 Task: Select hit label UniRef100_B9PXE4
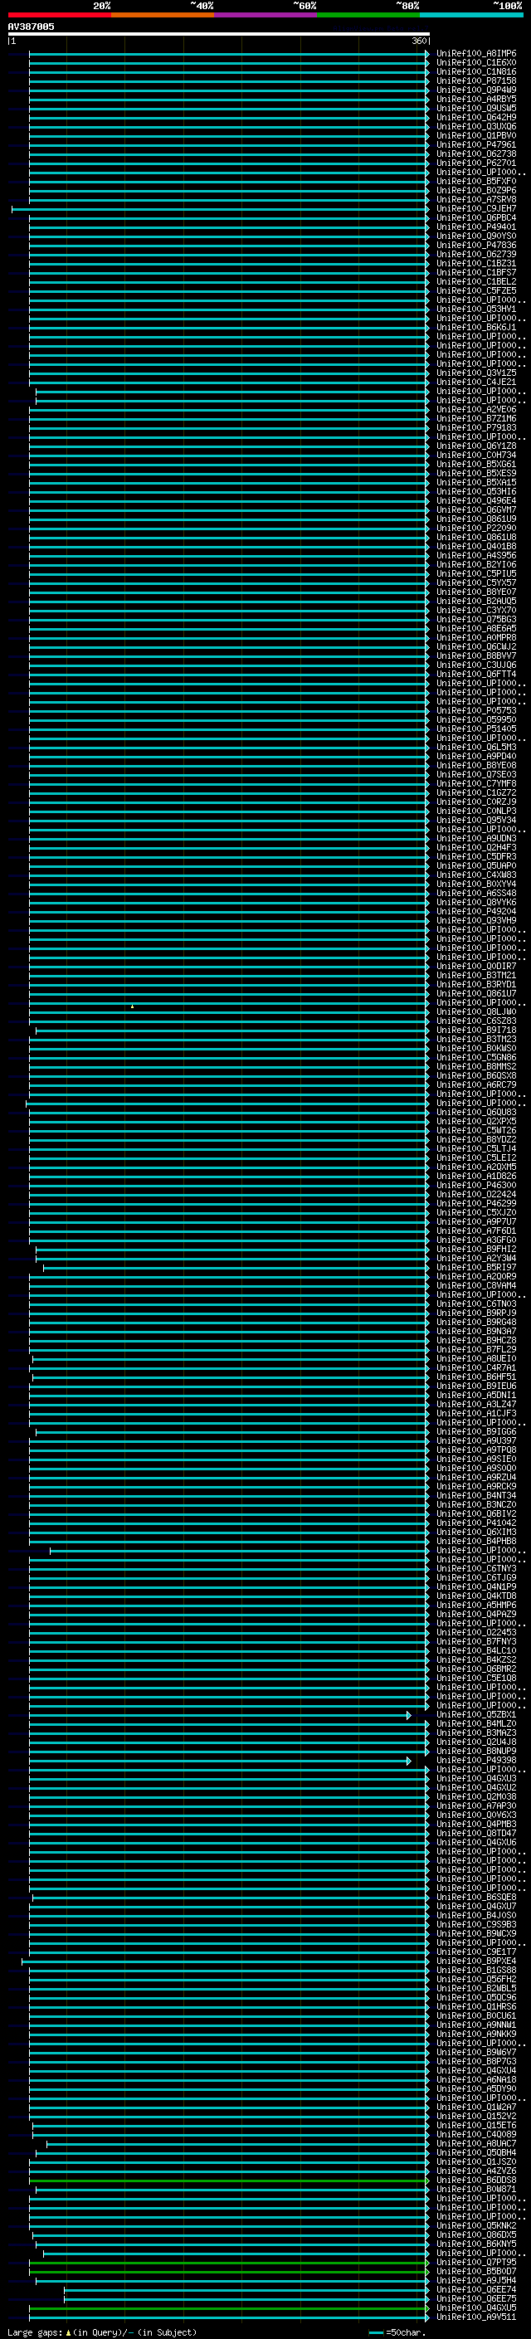click(476, 1961)
